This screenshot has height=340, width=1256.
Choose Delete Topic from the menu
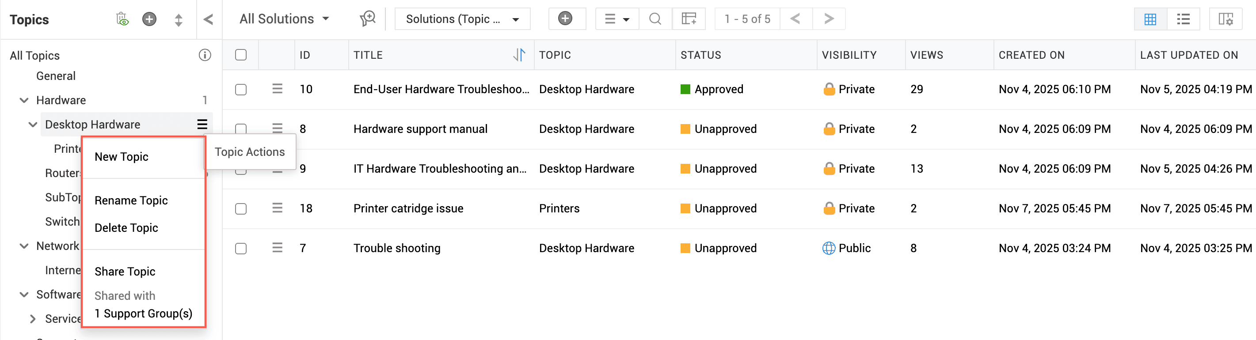pyautogui.click(x=126, y=228)
